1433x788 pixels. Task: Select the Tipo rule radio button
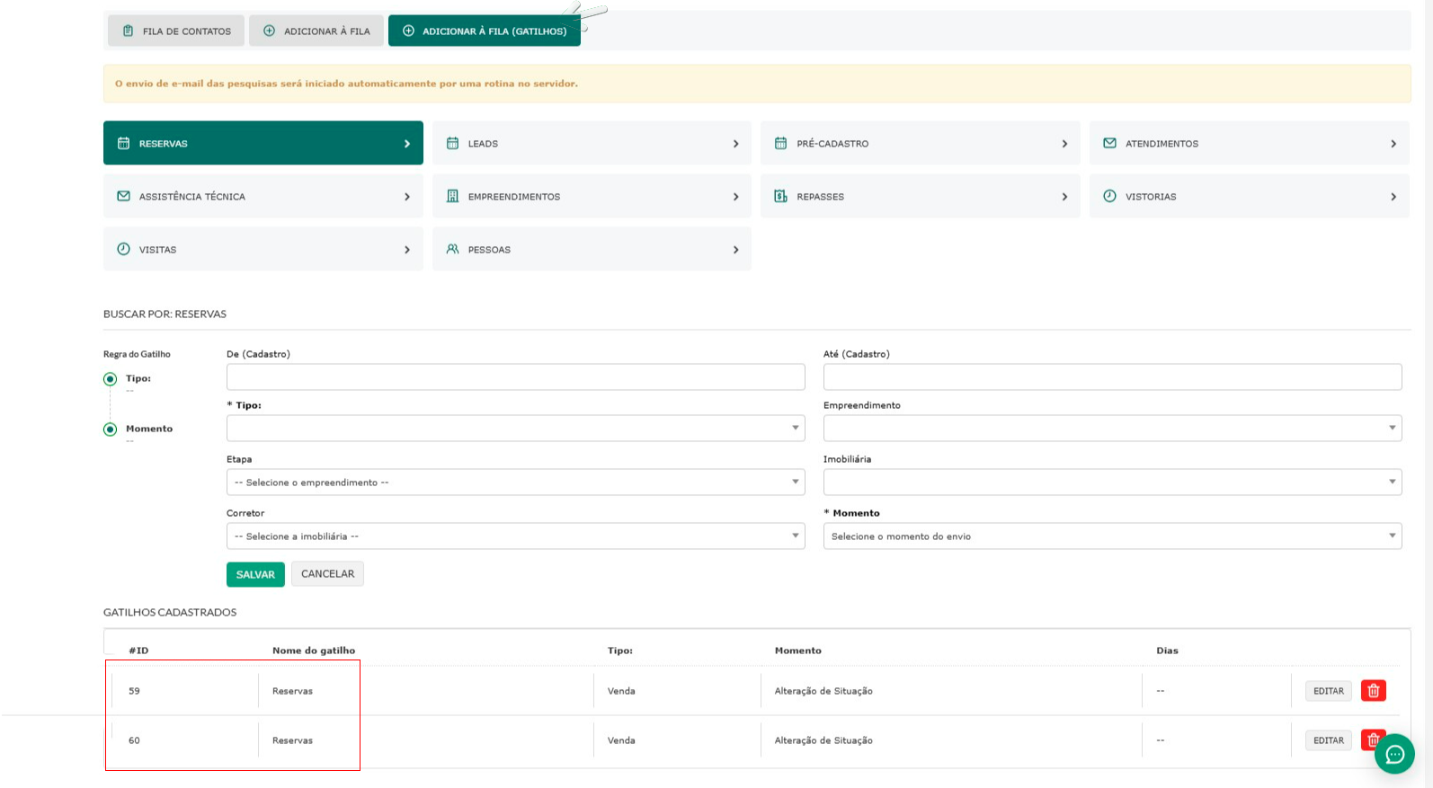[110, 379]
